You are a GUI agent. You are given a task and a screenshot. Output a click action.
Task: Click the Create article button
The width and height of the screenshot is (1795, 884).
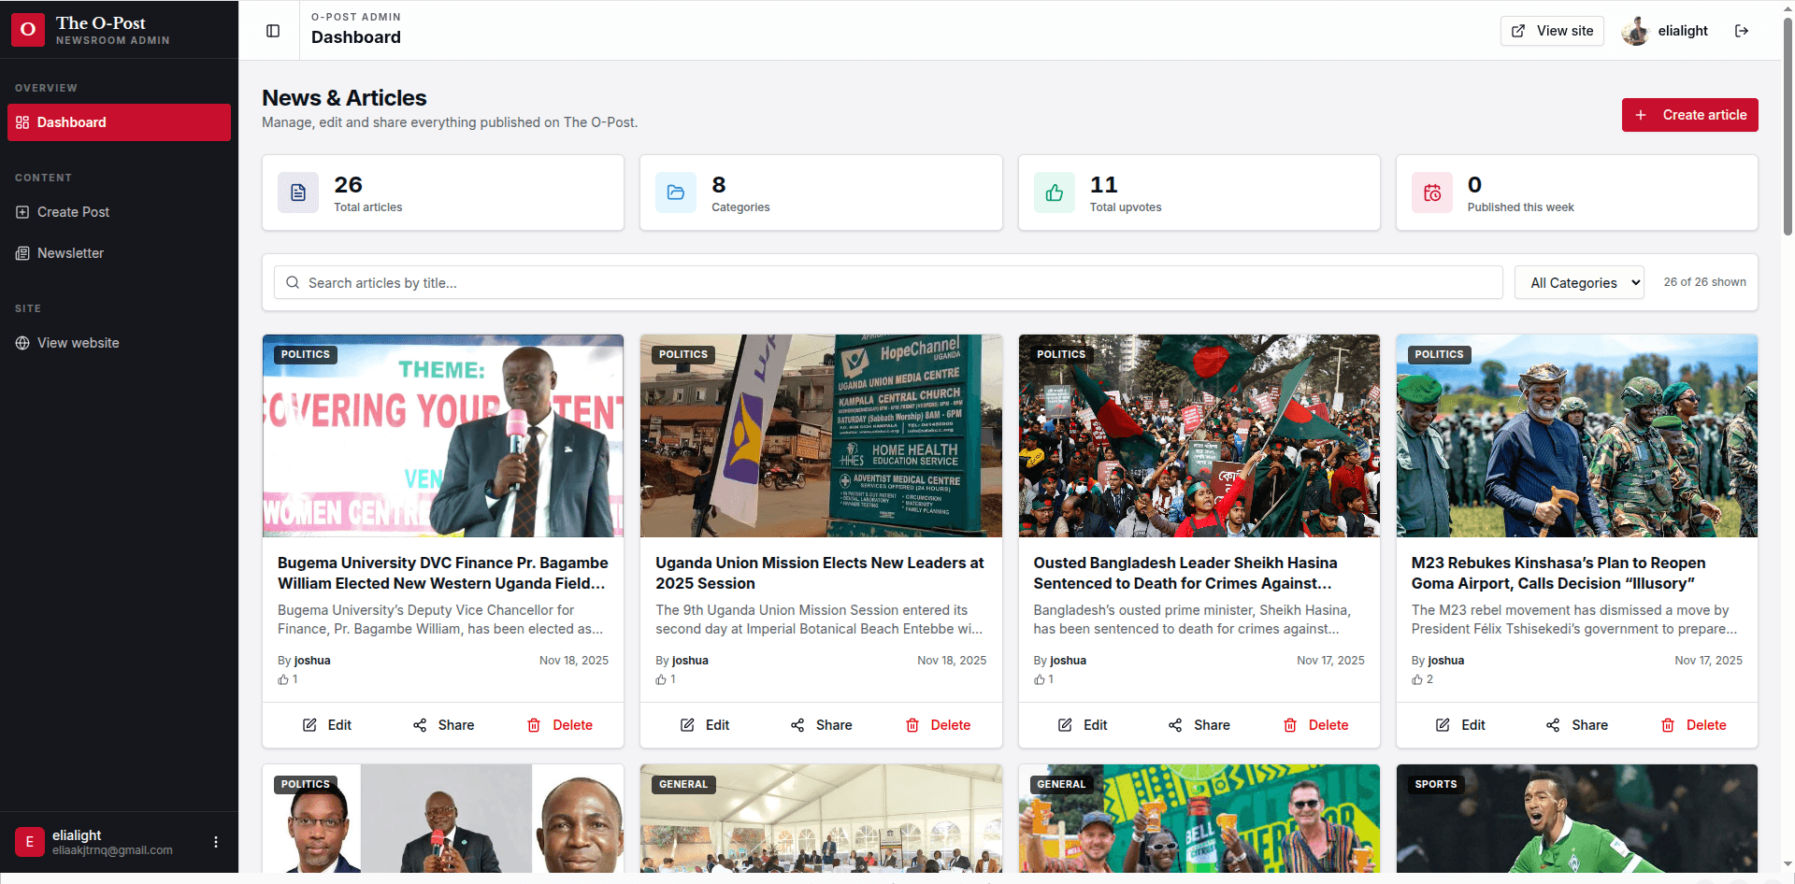click(x=1689, y=115)
